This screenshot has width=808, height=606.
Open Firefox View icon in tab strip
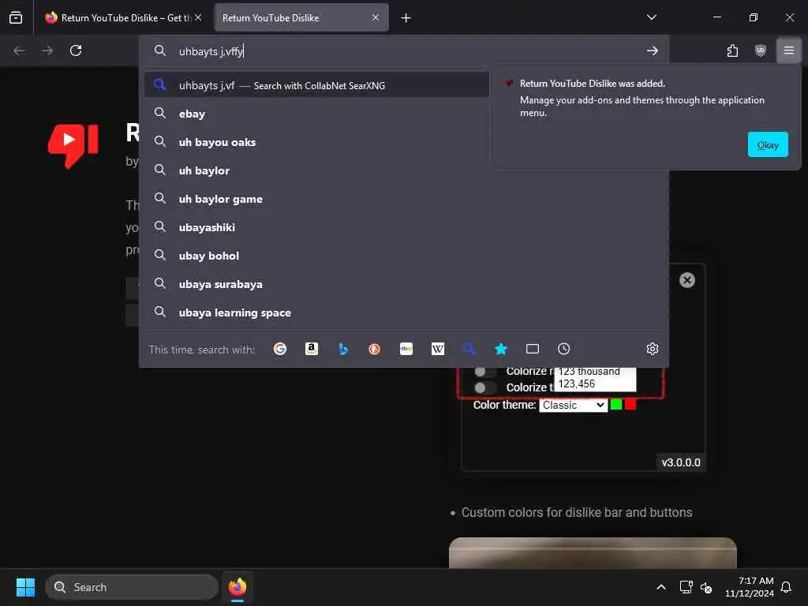click(x=16, y=17)
